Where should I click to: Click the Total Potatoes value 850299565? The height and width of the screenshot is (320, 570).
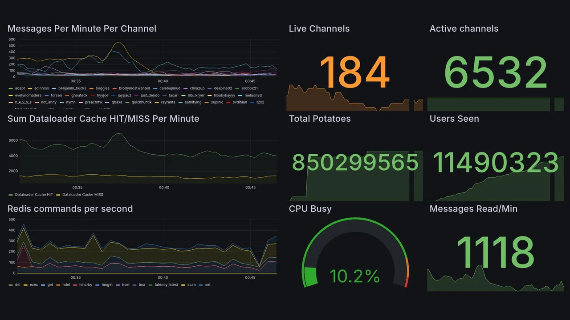pyautogui.click(x=355, y=162)
